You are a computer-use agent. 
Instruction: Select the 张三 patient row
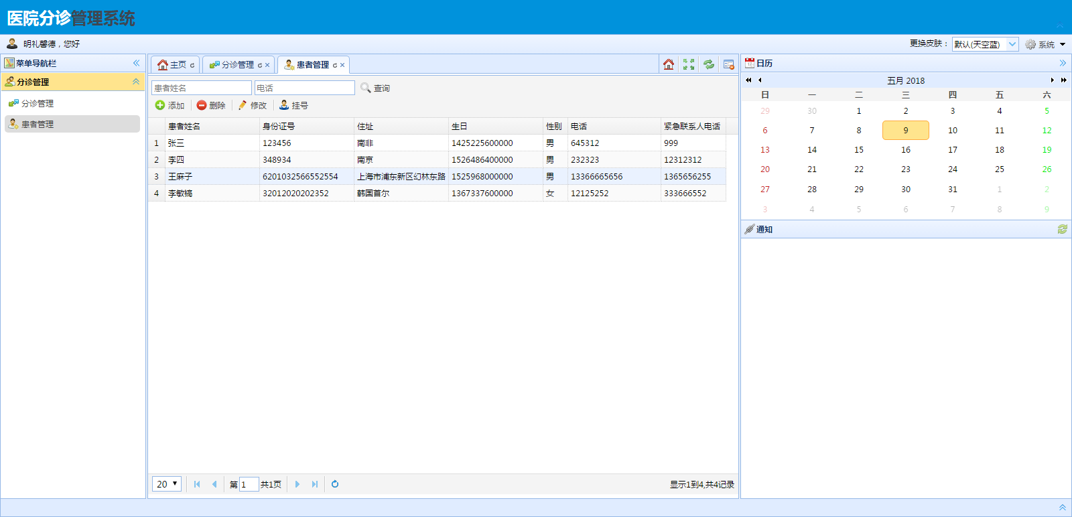(x=437, y=143)
